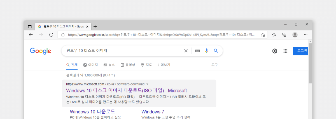The height and width of the screenshot is (119, 336).
Task: Open the Google apps grid icon
Action: coord(285,51)
